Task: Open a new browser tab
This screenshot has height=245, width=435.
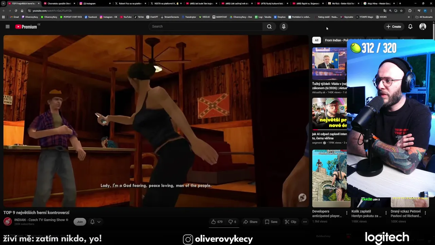Action: [x=400, y=3]
